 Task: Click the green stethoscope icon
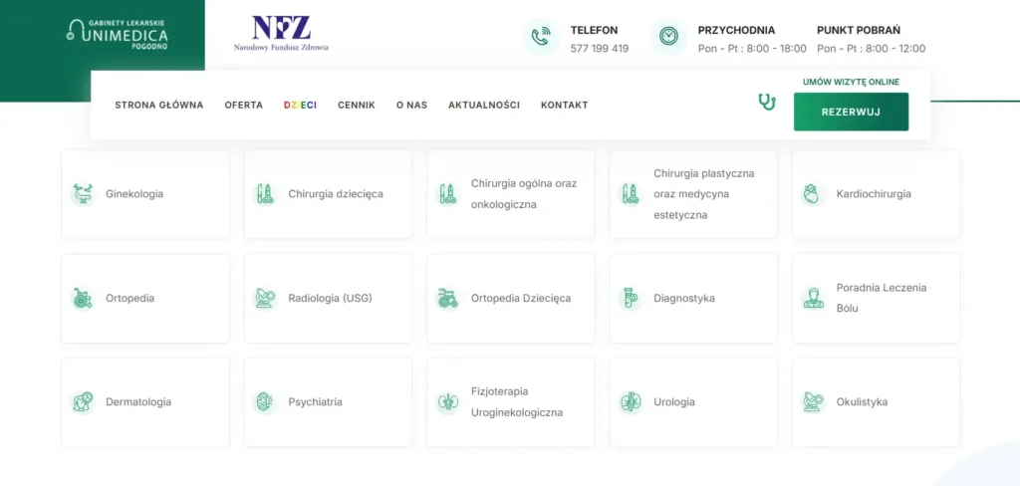pos(767,102)
